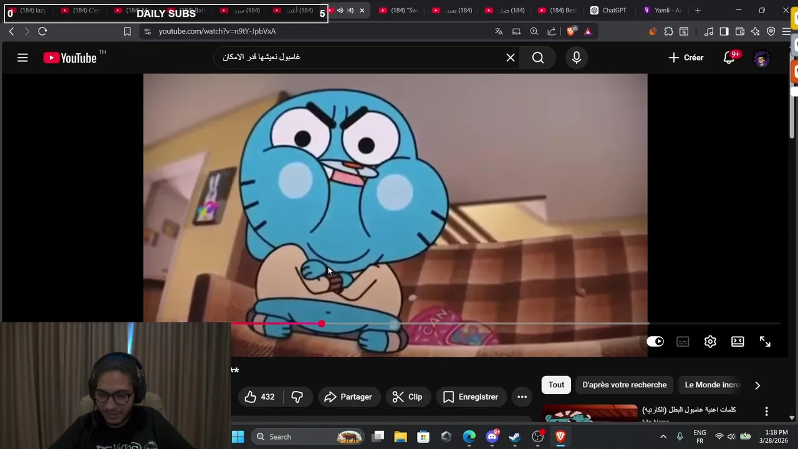This screenshot has height=449, width=798.
Task: Click the Partager share button
Action: pos(348,397)
